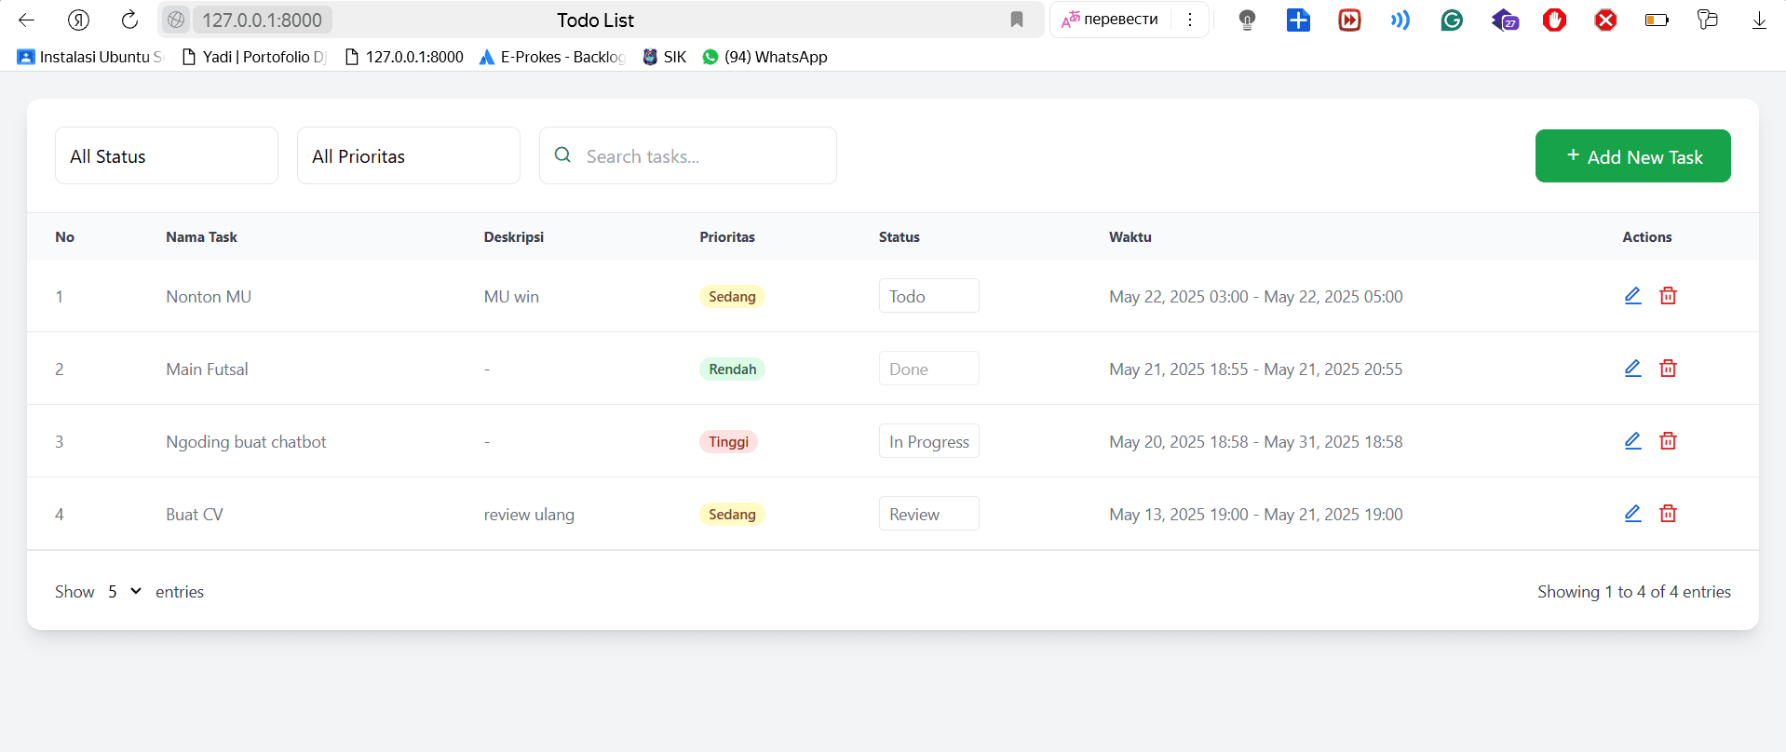This screenshot has height=752, width=1786.
Task: Edit the Main Futsal task
Action: coord(1632,369)
